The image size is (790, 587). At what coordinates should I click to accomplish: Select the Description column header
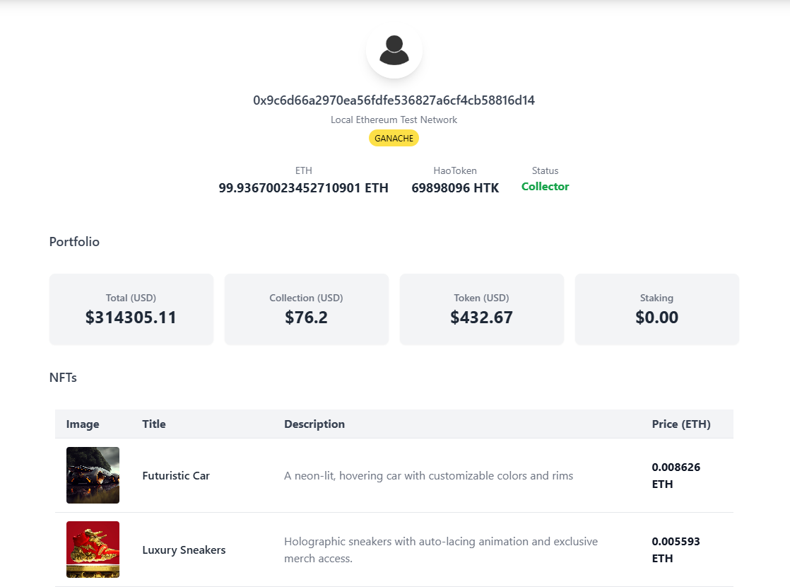[314, 424]
